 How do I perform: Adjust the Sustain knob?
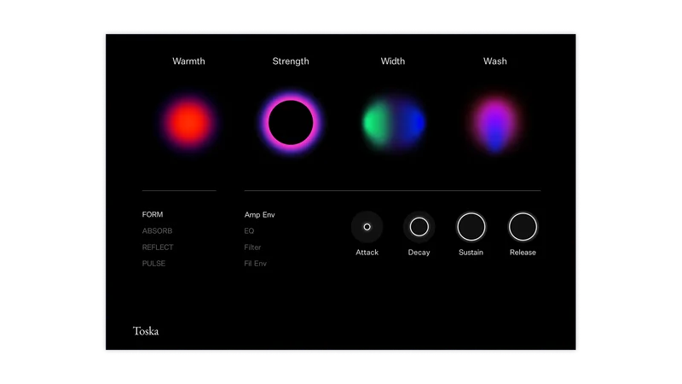[471, 227]
